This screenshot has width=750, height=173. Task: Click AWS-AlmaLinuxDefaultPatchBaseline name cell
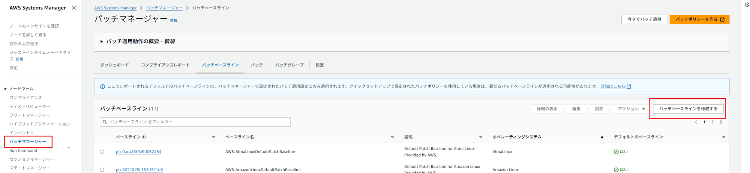pos(260,152)
